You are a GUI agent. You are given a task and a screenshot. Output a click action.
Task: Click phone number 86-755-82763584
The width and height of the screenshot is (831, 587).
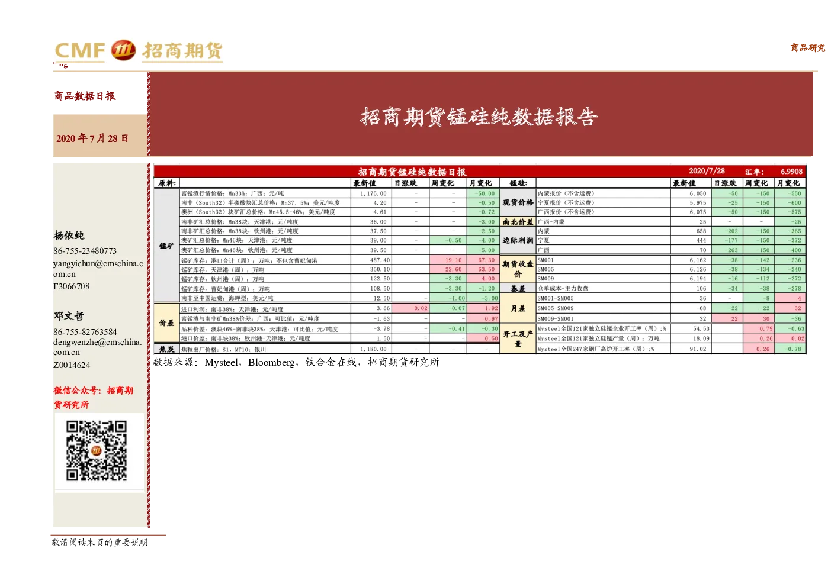tap(85, 332)
